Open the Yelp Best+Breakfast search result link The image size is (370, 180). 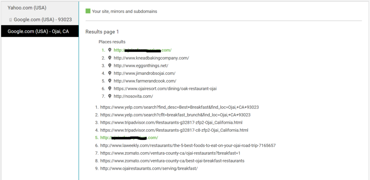(179, 107)
